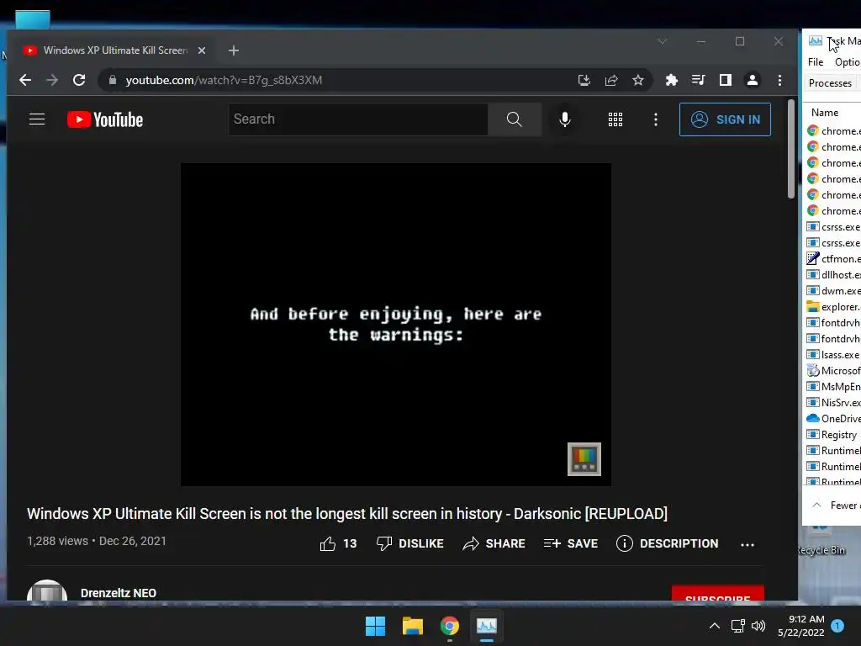Open more actions ellipsis under the video
This screenshot has height=646, width=861.
tap(747, 544)
